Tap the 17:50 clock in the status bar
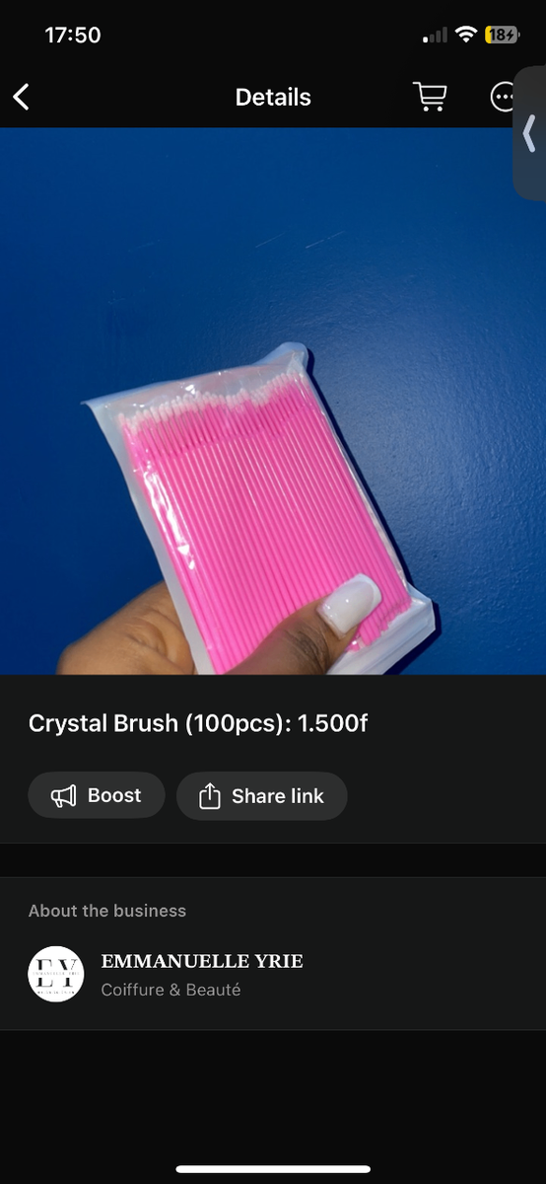Screen dimensions: 546x1184 tap(73, 35)
